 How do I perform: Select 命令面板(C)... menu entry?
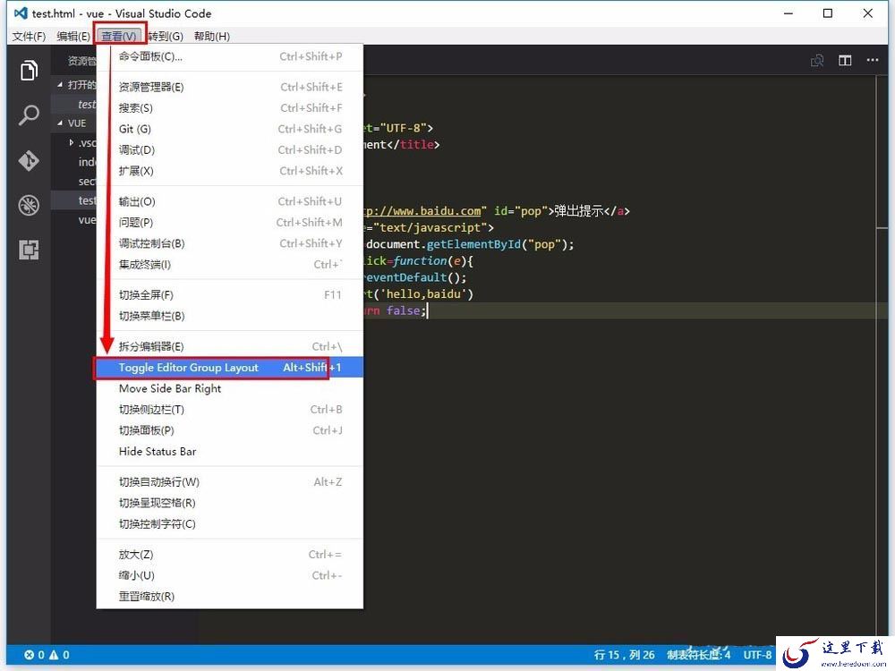point(230,56)
